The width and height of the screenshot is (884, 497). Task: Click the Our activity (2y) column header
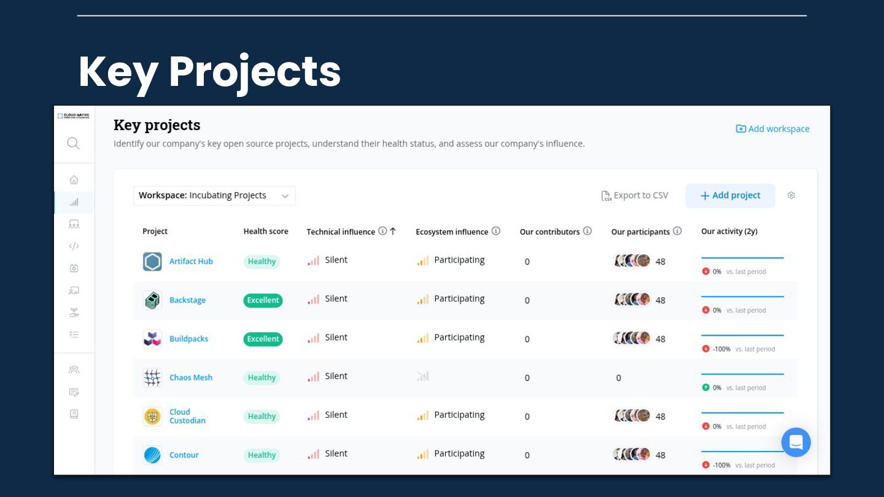[x=729, y=231]
